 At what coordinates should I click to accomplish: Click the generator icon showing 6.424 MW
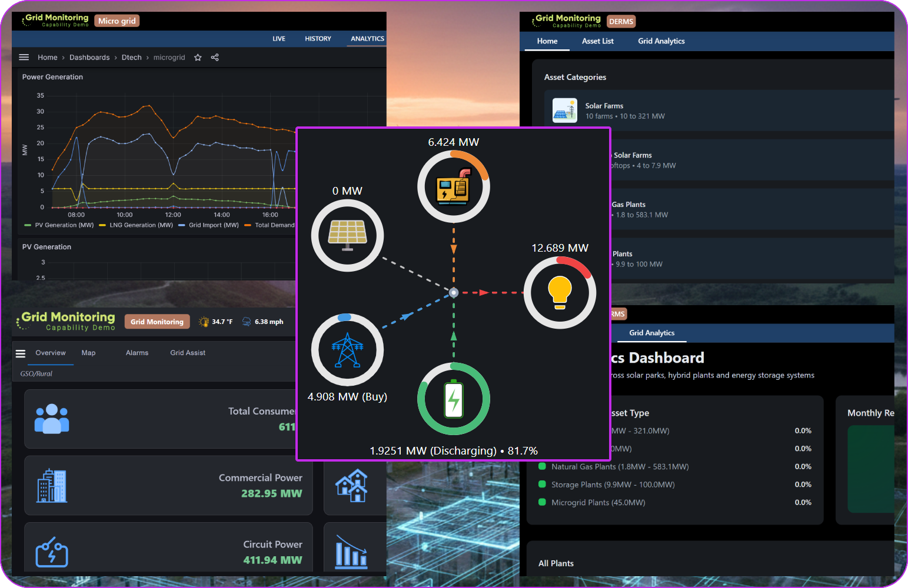click(453, 186)
